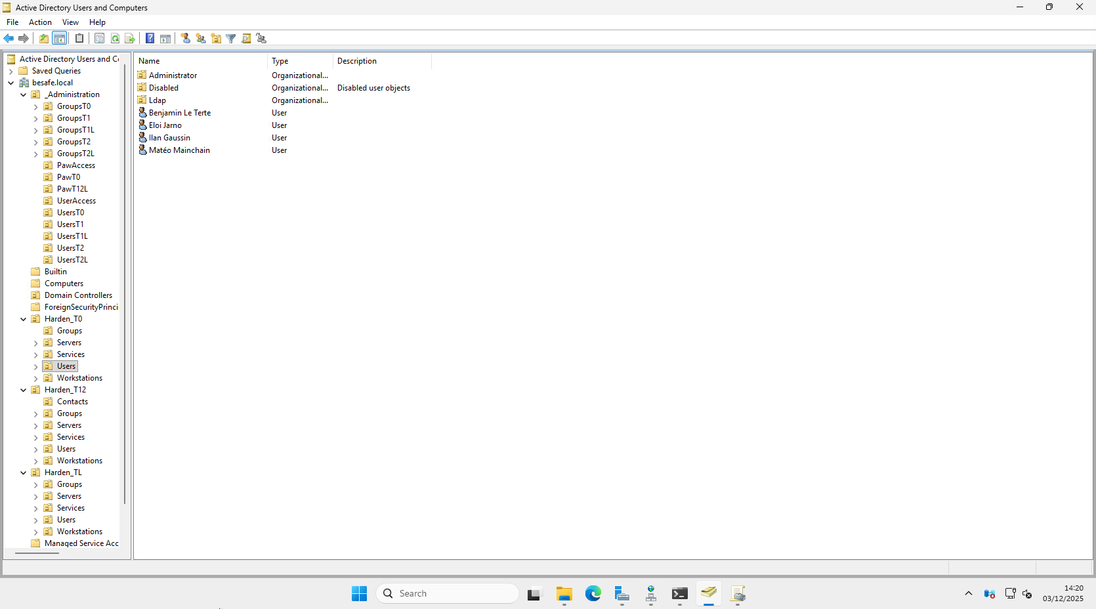This screenshot has height=609, width=1096.
Task: Select Contacts under Harden_T12
Action: [x=72, y=402]
